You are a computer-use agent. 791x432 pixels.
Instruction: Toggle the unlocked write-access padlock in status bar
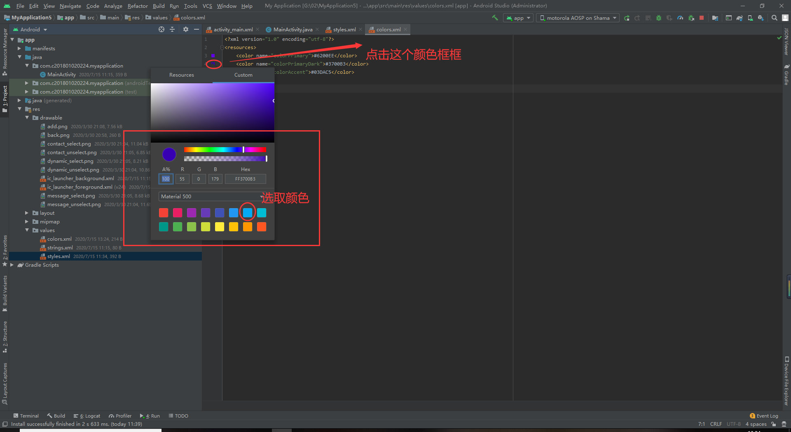(773, 424)
